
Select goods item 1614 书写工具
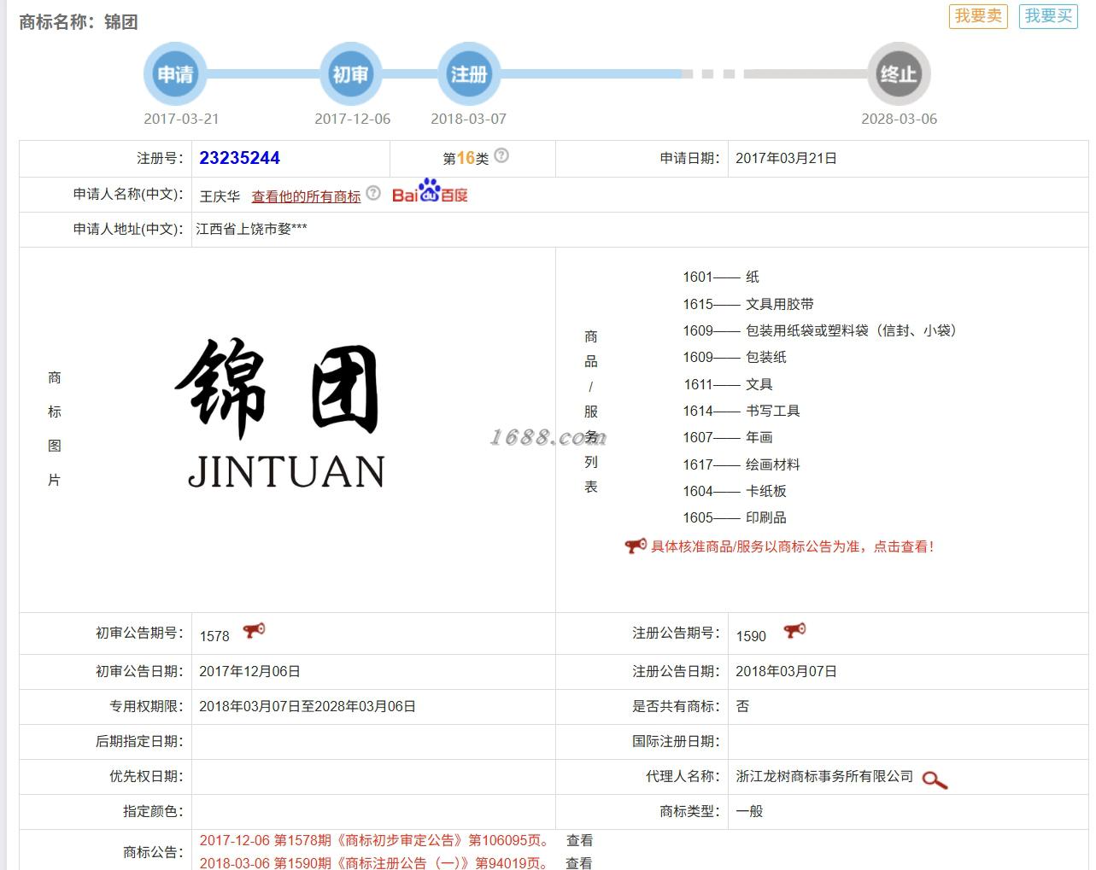point(741,411)
